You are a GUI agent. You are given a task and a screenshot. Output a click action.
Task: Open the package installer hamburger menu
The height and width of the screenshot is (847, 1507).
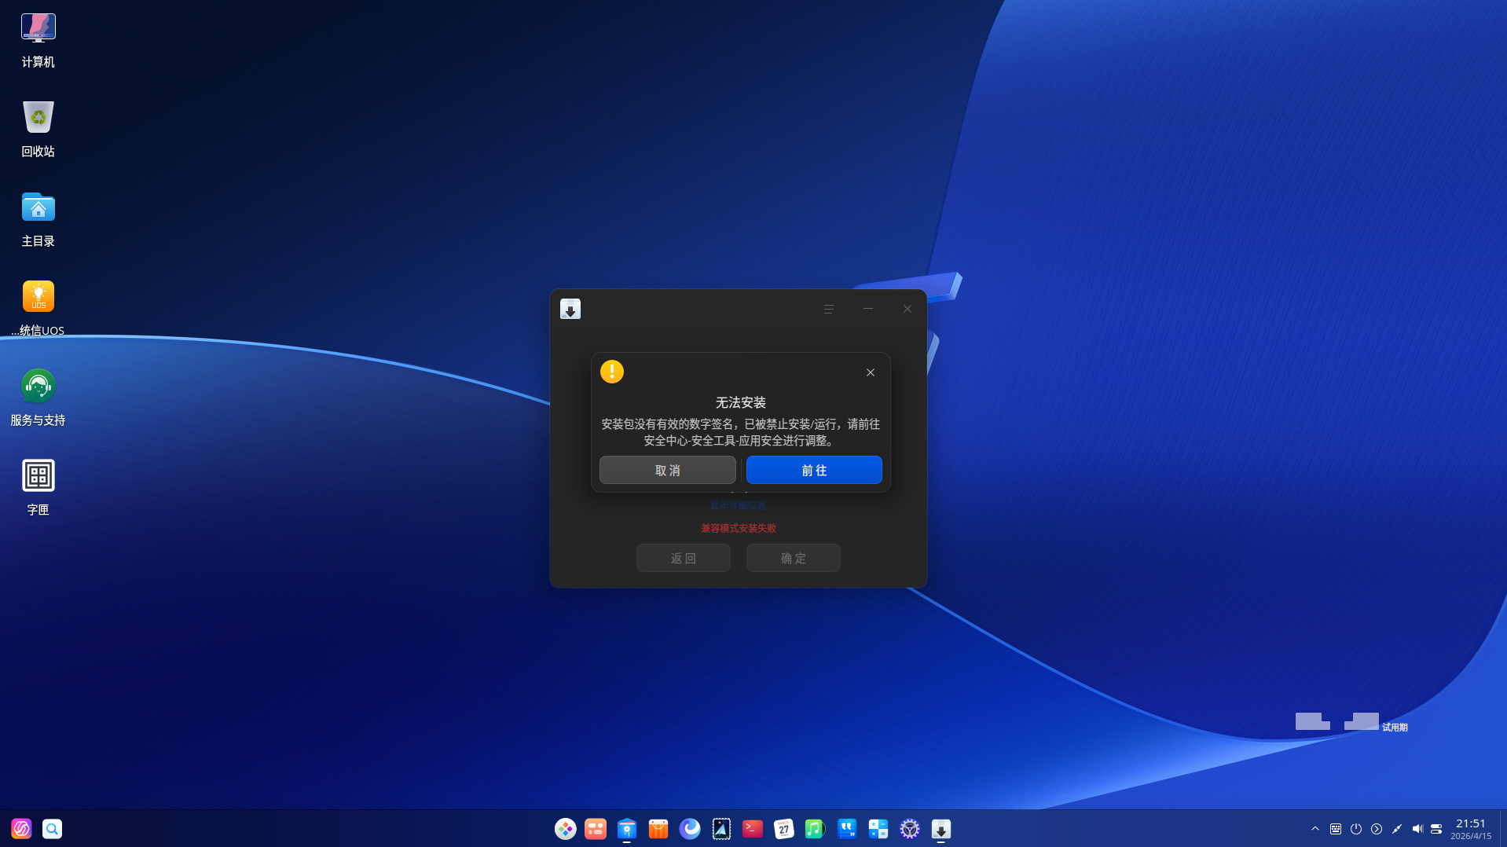point(829,309)
